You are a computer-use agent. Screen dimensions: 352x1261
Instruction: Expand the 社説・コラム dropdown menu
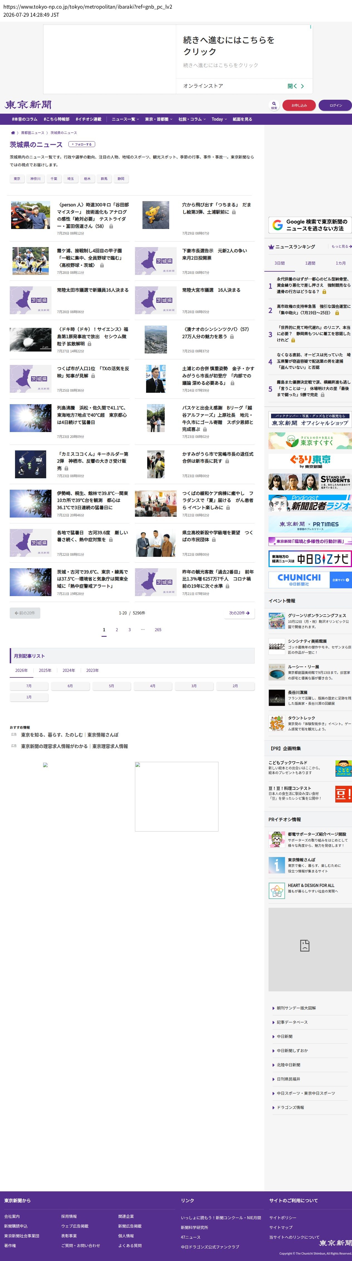point(192,119)
